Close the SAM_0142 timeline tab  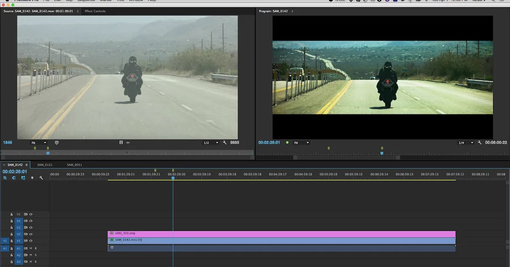(x=4, y=165)
